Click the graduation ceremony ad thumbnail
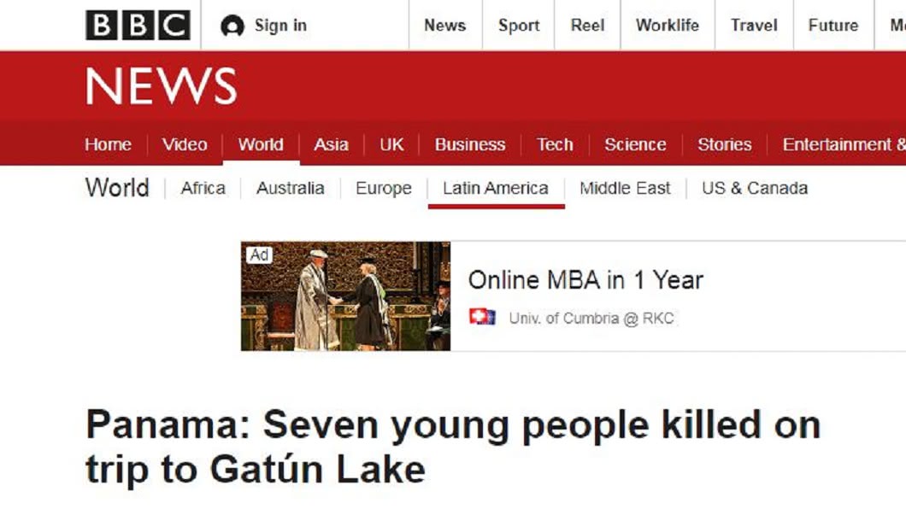906x509 pixels. point(345,296)
